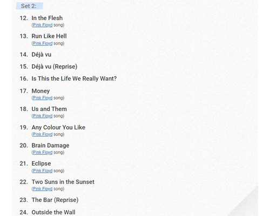Open the Déjà vu (Reprise) song entry
This screenshot has height=216, width=270.
[x=55, y=67]
